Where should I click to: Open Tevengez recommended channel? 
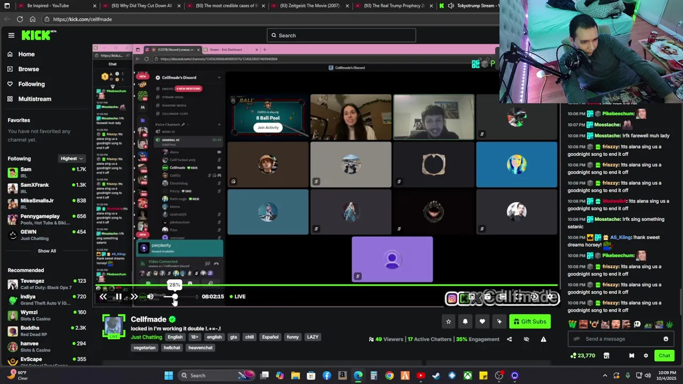click(46, 284)
